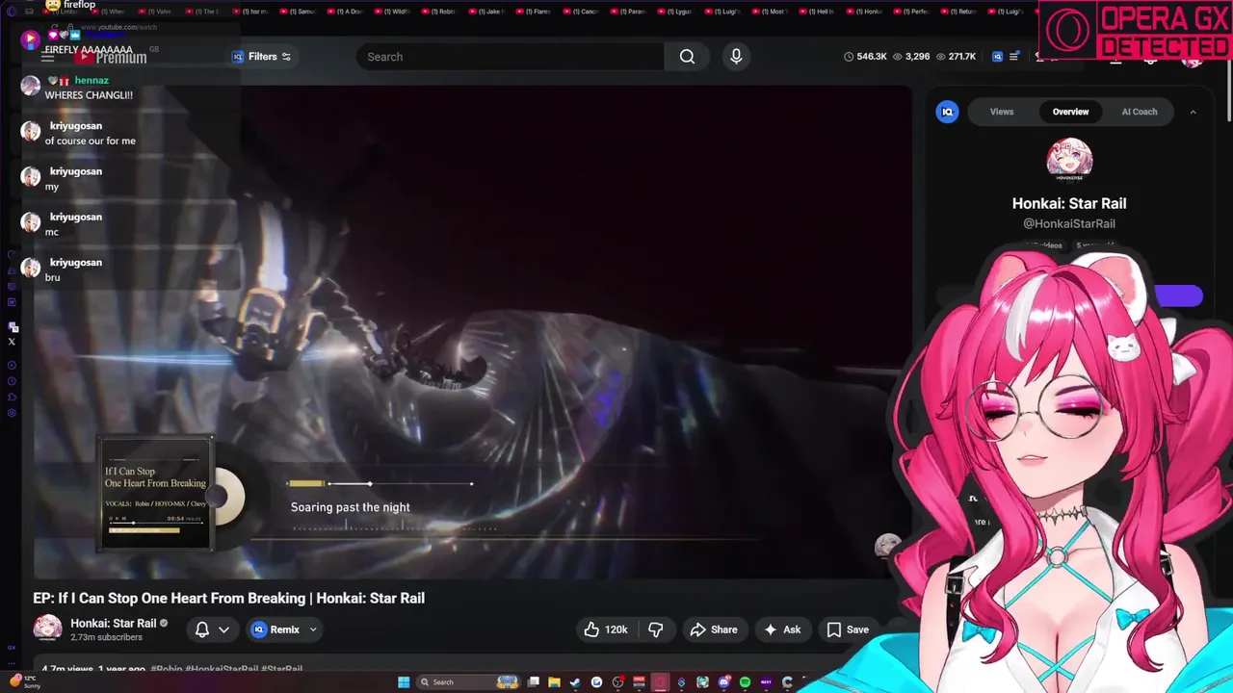Open File Explorer from the taskbar
Screen dimensions: 1233x693
(554, 682)
